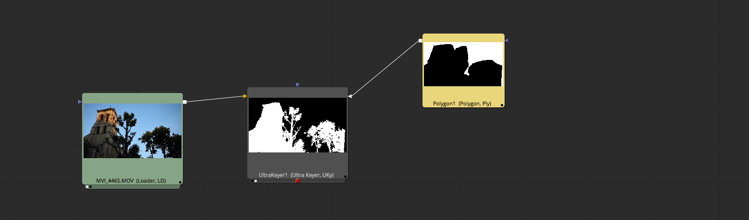Viewport: 749px width, 220px height.
Task: Click the purple mask input on Polygon1
Action: coord(507,41)
